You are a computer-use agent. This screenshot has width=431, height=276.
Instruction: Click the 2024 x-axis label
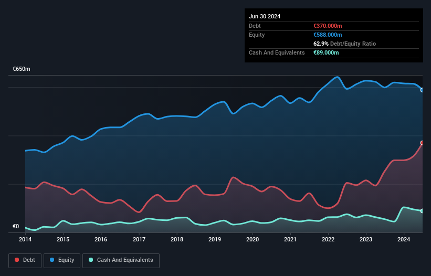coord(404,239)
